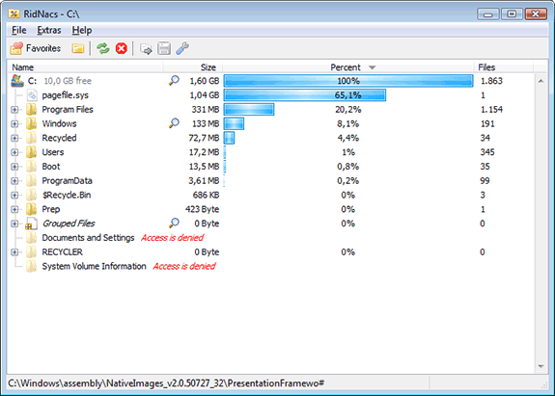Click magnifier icon beside Windows folder
555x396 pixels.
[174, 123]
